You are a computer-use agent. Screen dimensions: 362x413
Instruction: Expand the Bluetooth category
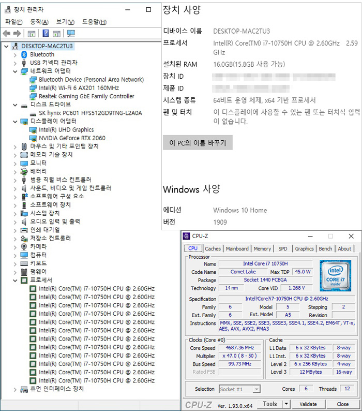15,55
